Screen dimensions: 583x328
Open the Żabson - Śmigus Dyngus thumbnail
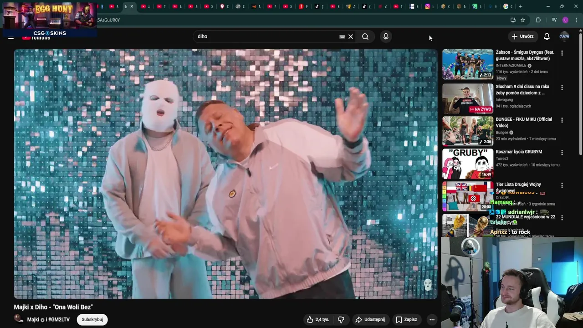468,64
